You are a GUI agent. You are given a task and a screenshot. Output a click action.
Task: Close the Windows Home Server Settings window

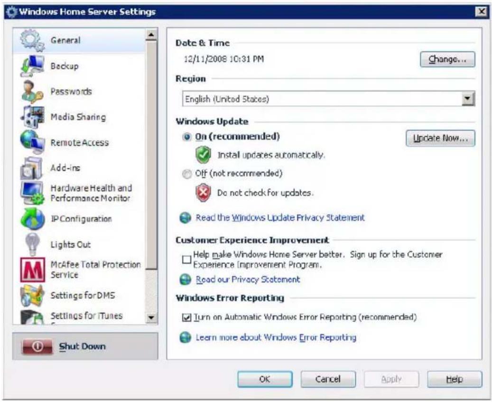point(481,12)
